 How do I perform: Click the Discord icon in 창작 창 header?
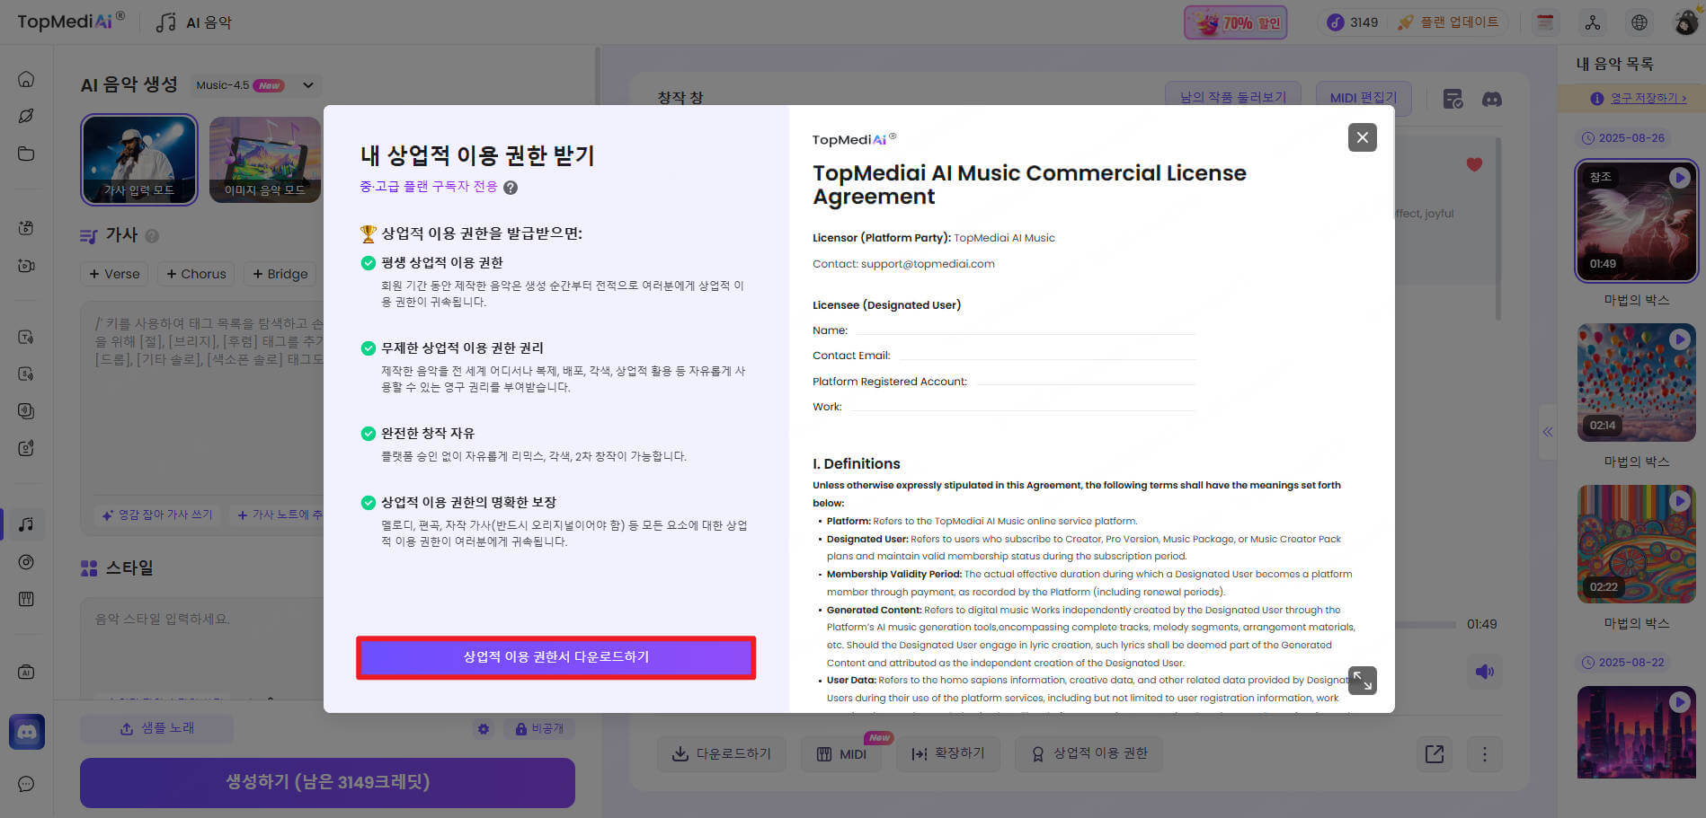tap(1492, 99)
